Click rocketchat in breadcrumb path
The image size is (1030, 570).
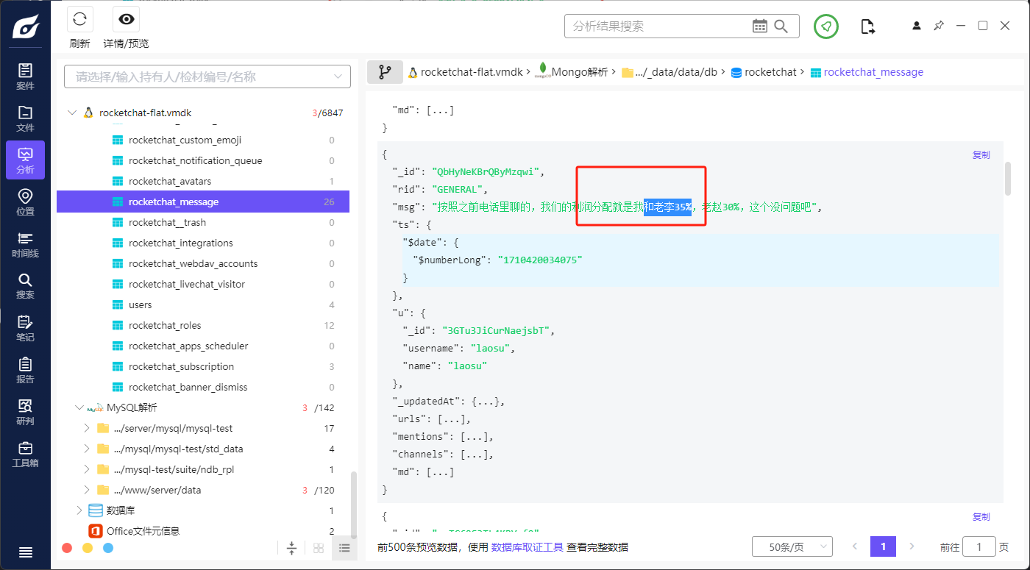[x=770, y=72]
